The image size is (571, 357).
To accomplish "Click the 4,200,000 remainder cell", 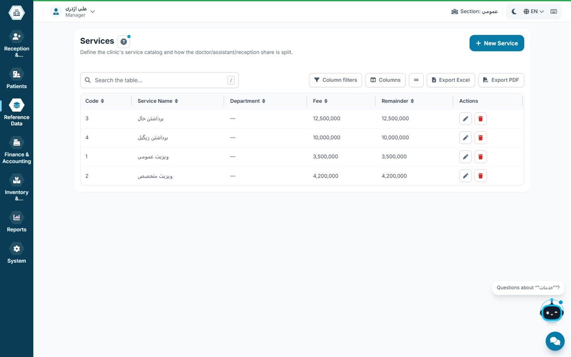I will point(394,176).
